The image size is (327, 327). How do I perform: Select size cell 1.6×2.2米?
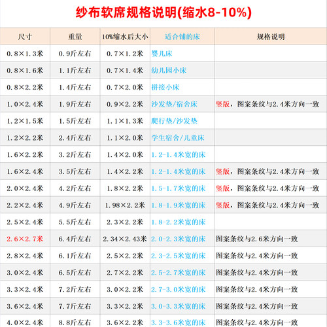(25, 154)
